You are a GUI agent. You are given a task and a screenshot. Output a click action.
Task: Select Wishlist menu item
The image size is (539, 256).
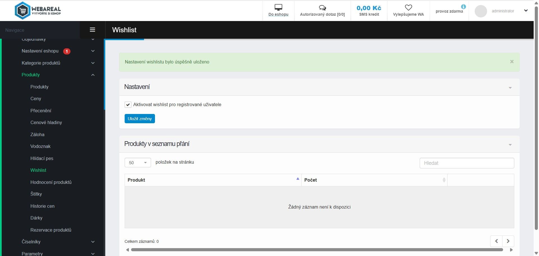coord(38,170)
